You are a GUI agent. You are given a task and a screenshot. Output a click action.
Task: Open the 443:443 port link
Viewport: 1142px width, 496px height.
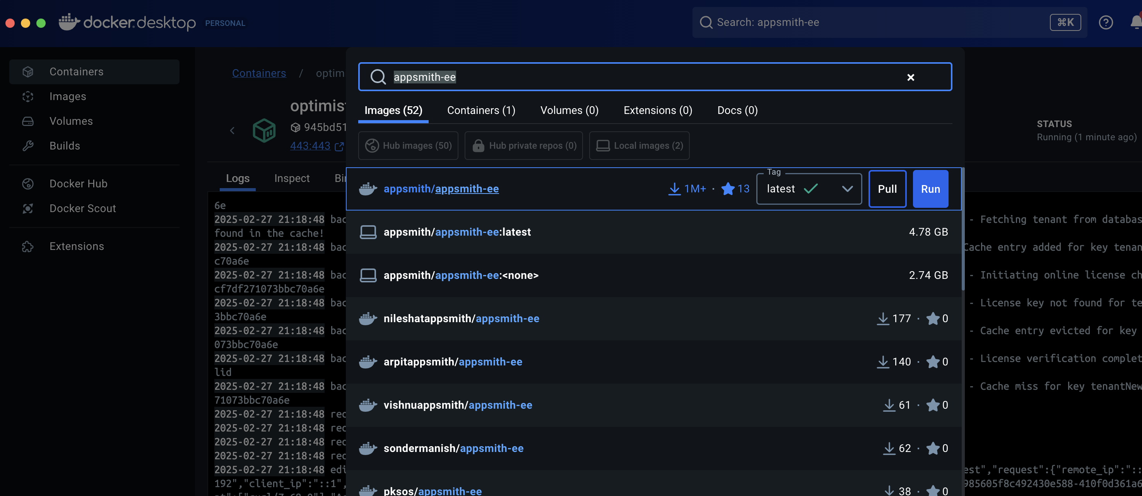(x=310, y=146)
